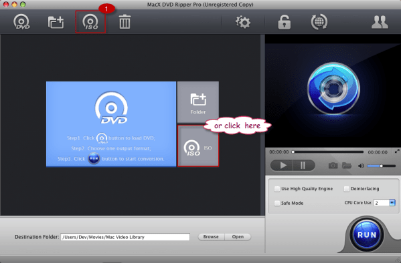Add a DVD folder via toolbar icon

coord(56,22)
